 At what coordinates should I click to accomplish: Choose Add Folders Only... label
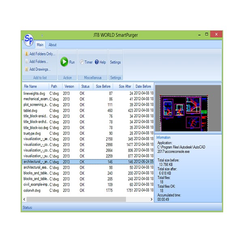(x=42, y=54)
